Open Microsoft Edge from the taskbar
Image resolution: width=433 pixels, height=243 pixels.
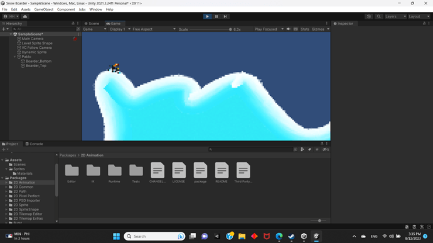[279, 236]
